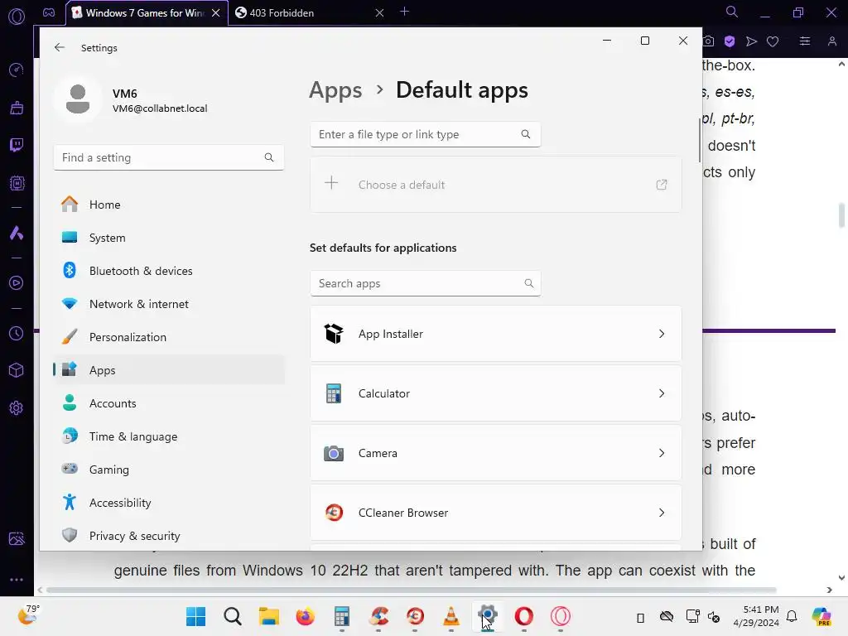Screen dimensions: 848x636
Task: Open VLC media player from taskbar
Action: (451, 616)
